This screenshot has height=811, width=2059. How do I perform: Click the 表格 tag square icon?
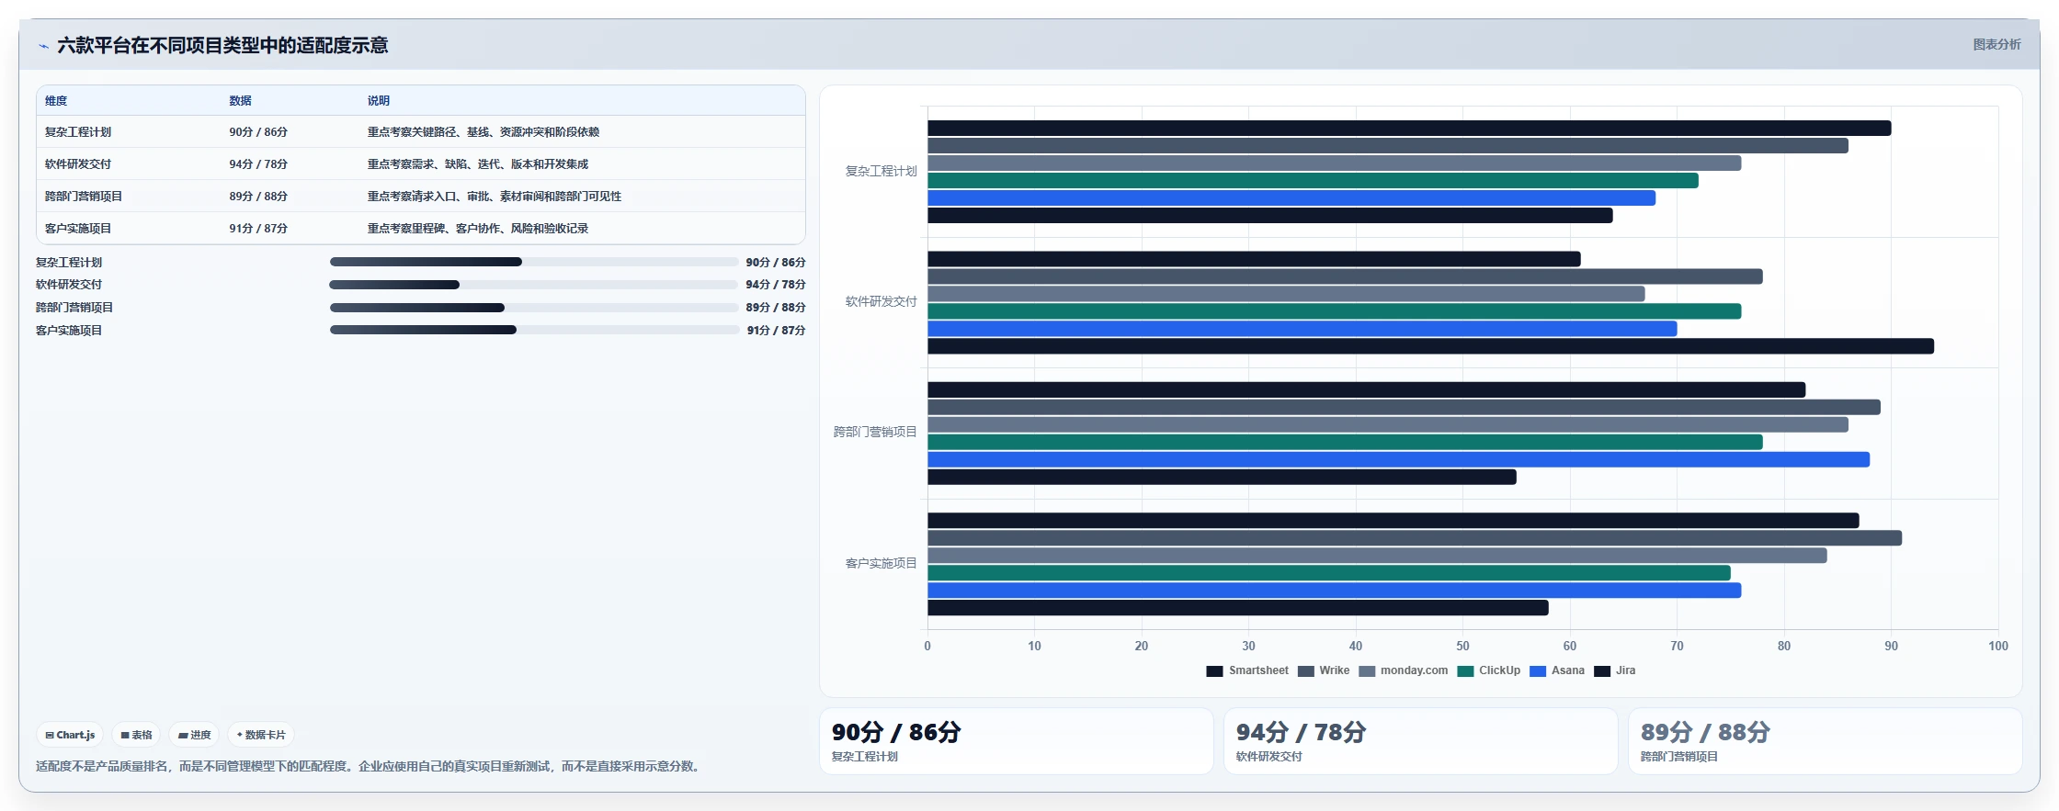click(125, 735)
